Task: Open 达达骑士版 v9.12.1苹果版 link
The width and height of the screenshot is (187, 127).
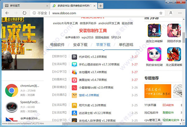Action: pyautogui.click(x=95, y=113)
